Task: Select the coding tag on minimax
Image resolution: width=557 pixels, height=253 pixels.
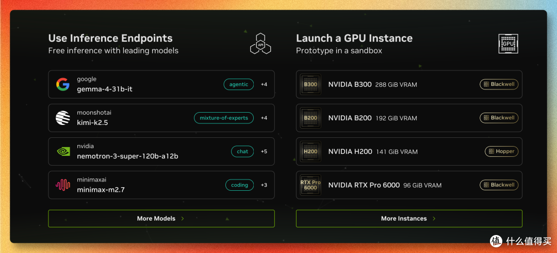Action: 239,185
